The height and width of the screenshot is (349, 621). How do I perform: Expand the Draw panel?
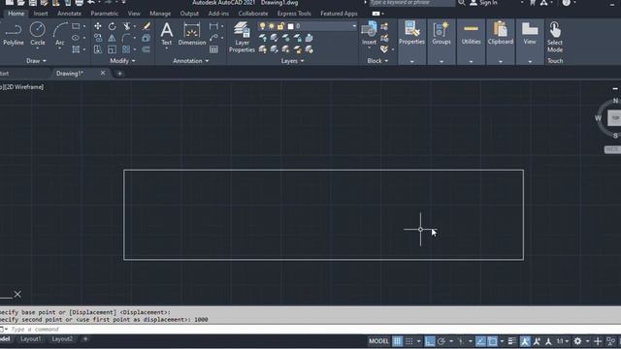coord(36,61)
